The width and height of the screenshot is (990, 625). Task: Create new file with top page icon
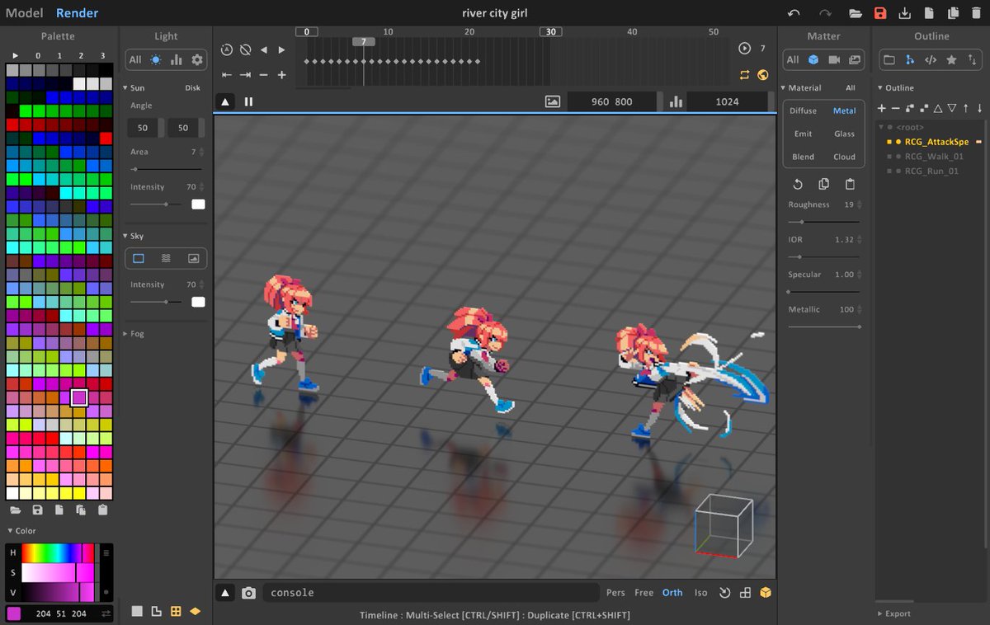pos(929,13)
